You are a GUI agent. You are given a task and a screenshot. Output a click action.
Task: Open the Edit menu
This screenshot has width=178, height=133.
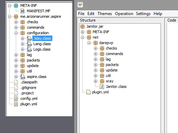pos(91,14)
